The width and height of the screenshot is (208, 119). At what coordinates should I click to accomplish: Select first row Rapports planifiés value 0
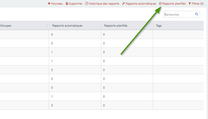click(104, 35)
